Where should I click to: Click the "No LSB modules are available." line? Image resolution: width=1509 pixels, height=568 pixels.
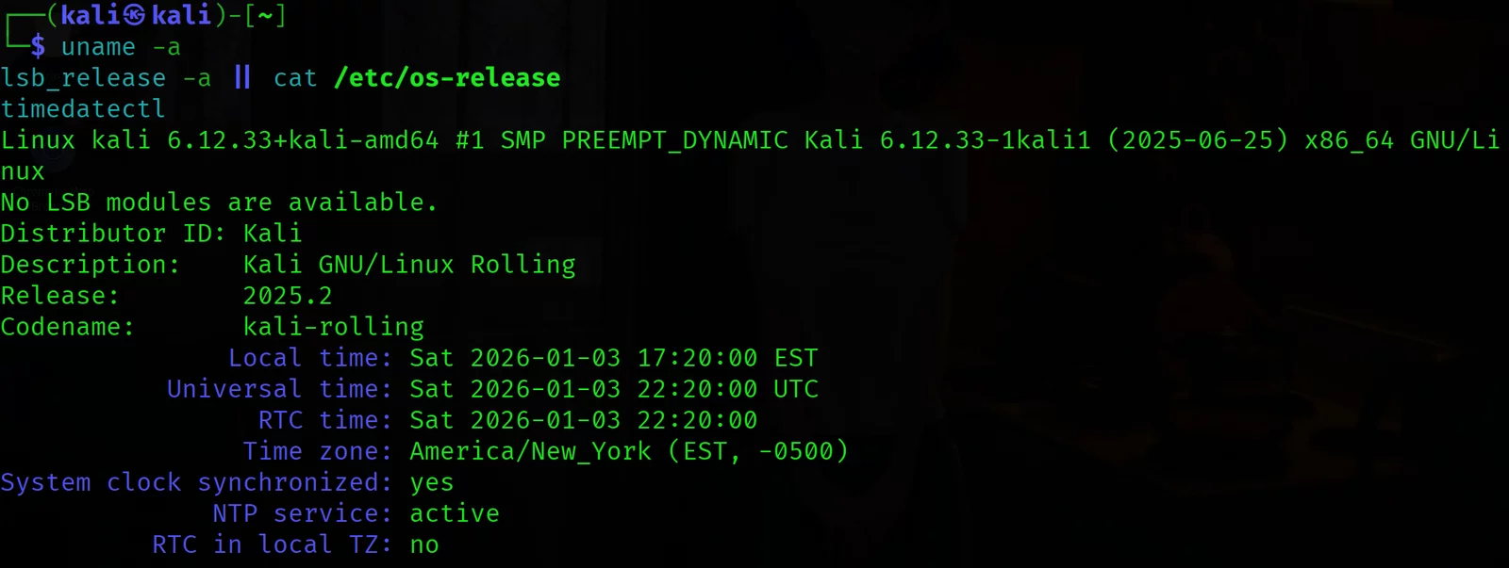(x=219, y=203)
